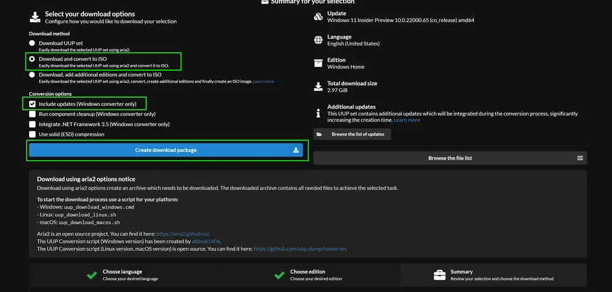The width and height of the screenshot is (612, 292).
Task: Enable Run component cleanup checkbox
Action: (x=32, y=114)
